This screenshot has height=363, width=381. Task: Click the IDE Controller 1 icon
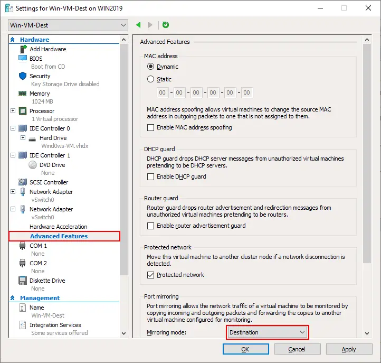tap(23, 155)
